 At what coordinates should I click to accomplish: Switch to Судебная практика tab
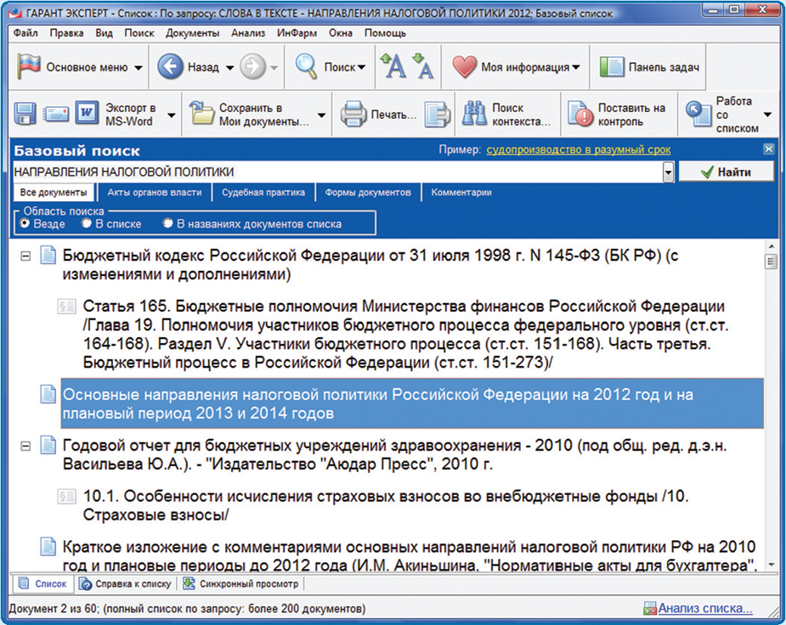263,193
